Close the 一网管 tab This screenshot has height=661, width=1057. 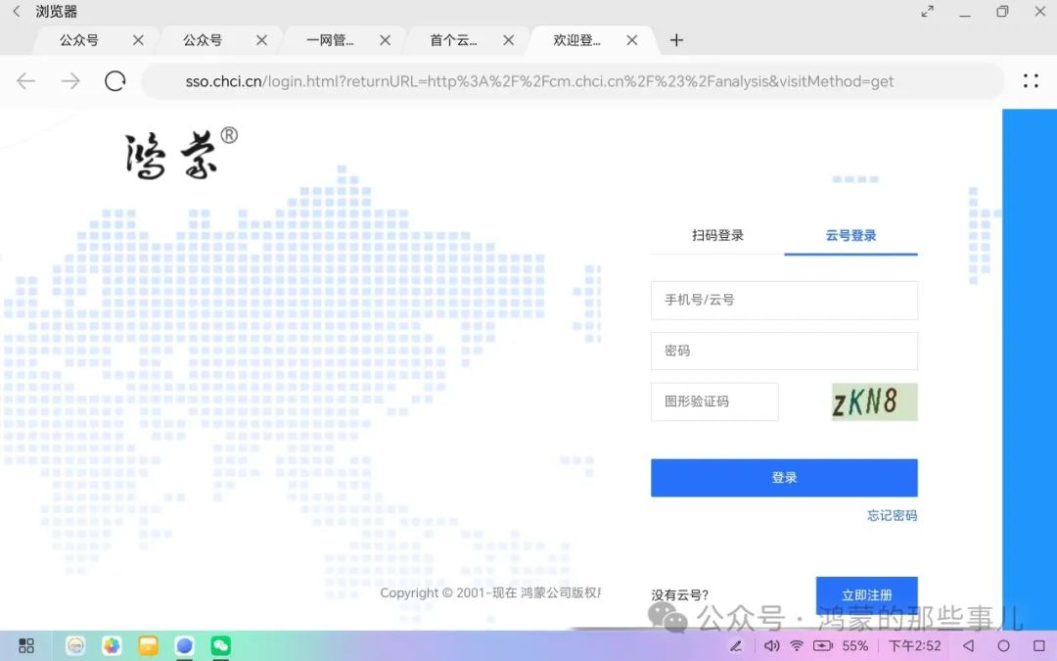click(x=385, y=40)
